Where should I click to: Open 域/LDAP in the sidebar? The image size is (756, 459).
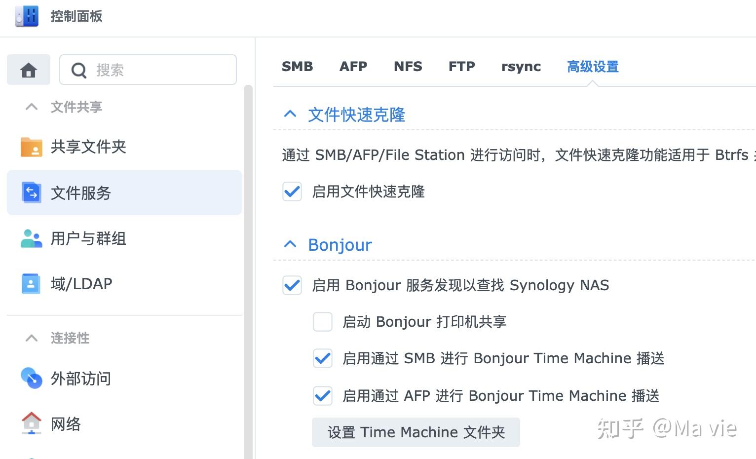click(124, 284)
